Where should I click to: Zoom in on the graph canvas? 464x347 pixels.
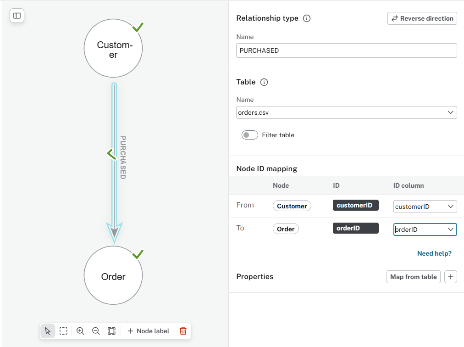click(x=80, y=330)
